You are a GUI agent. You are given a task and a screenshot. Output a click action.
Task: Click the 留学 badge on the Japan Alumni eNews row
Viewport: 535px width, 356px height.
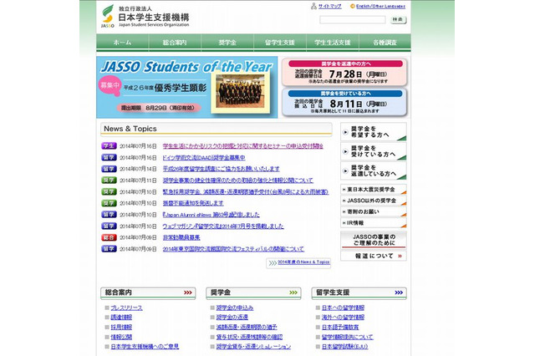click(109, 215)
